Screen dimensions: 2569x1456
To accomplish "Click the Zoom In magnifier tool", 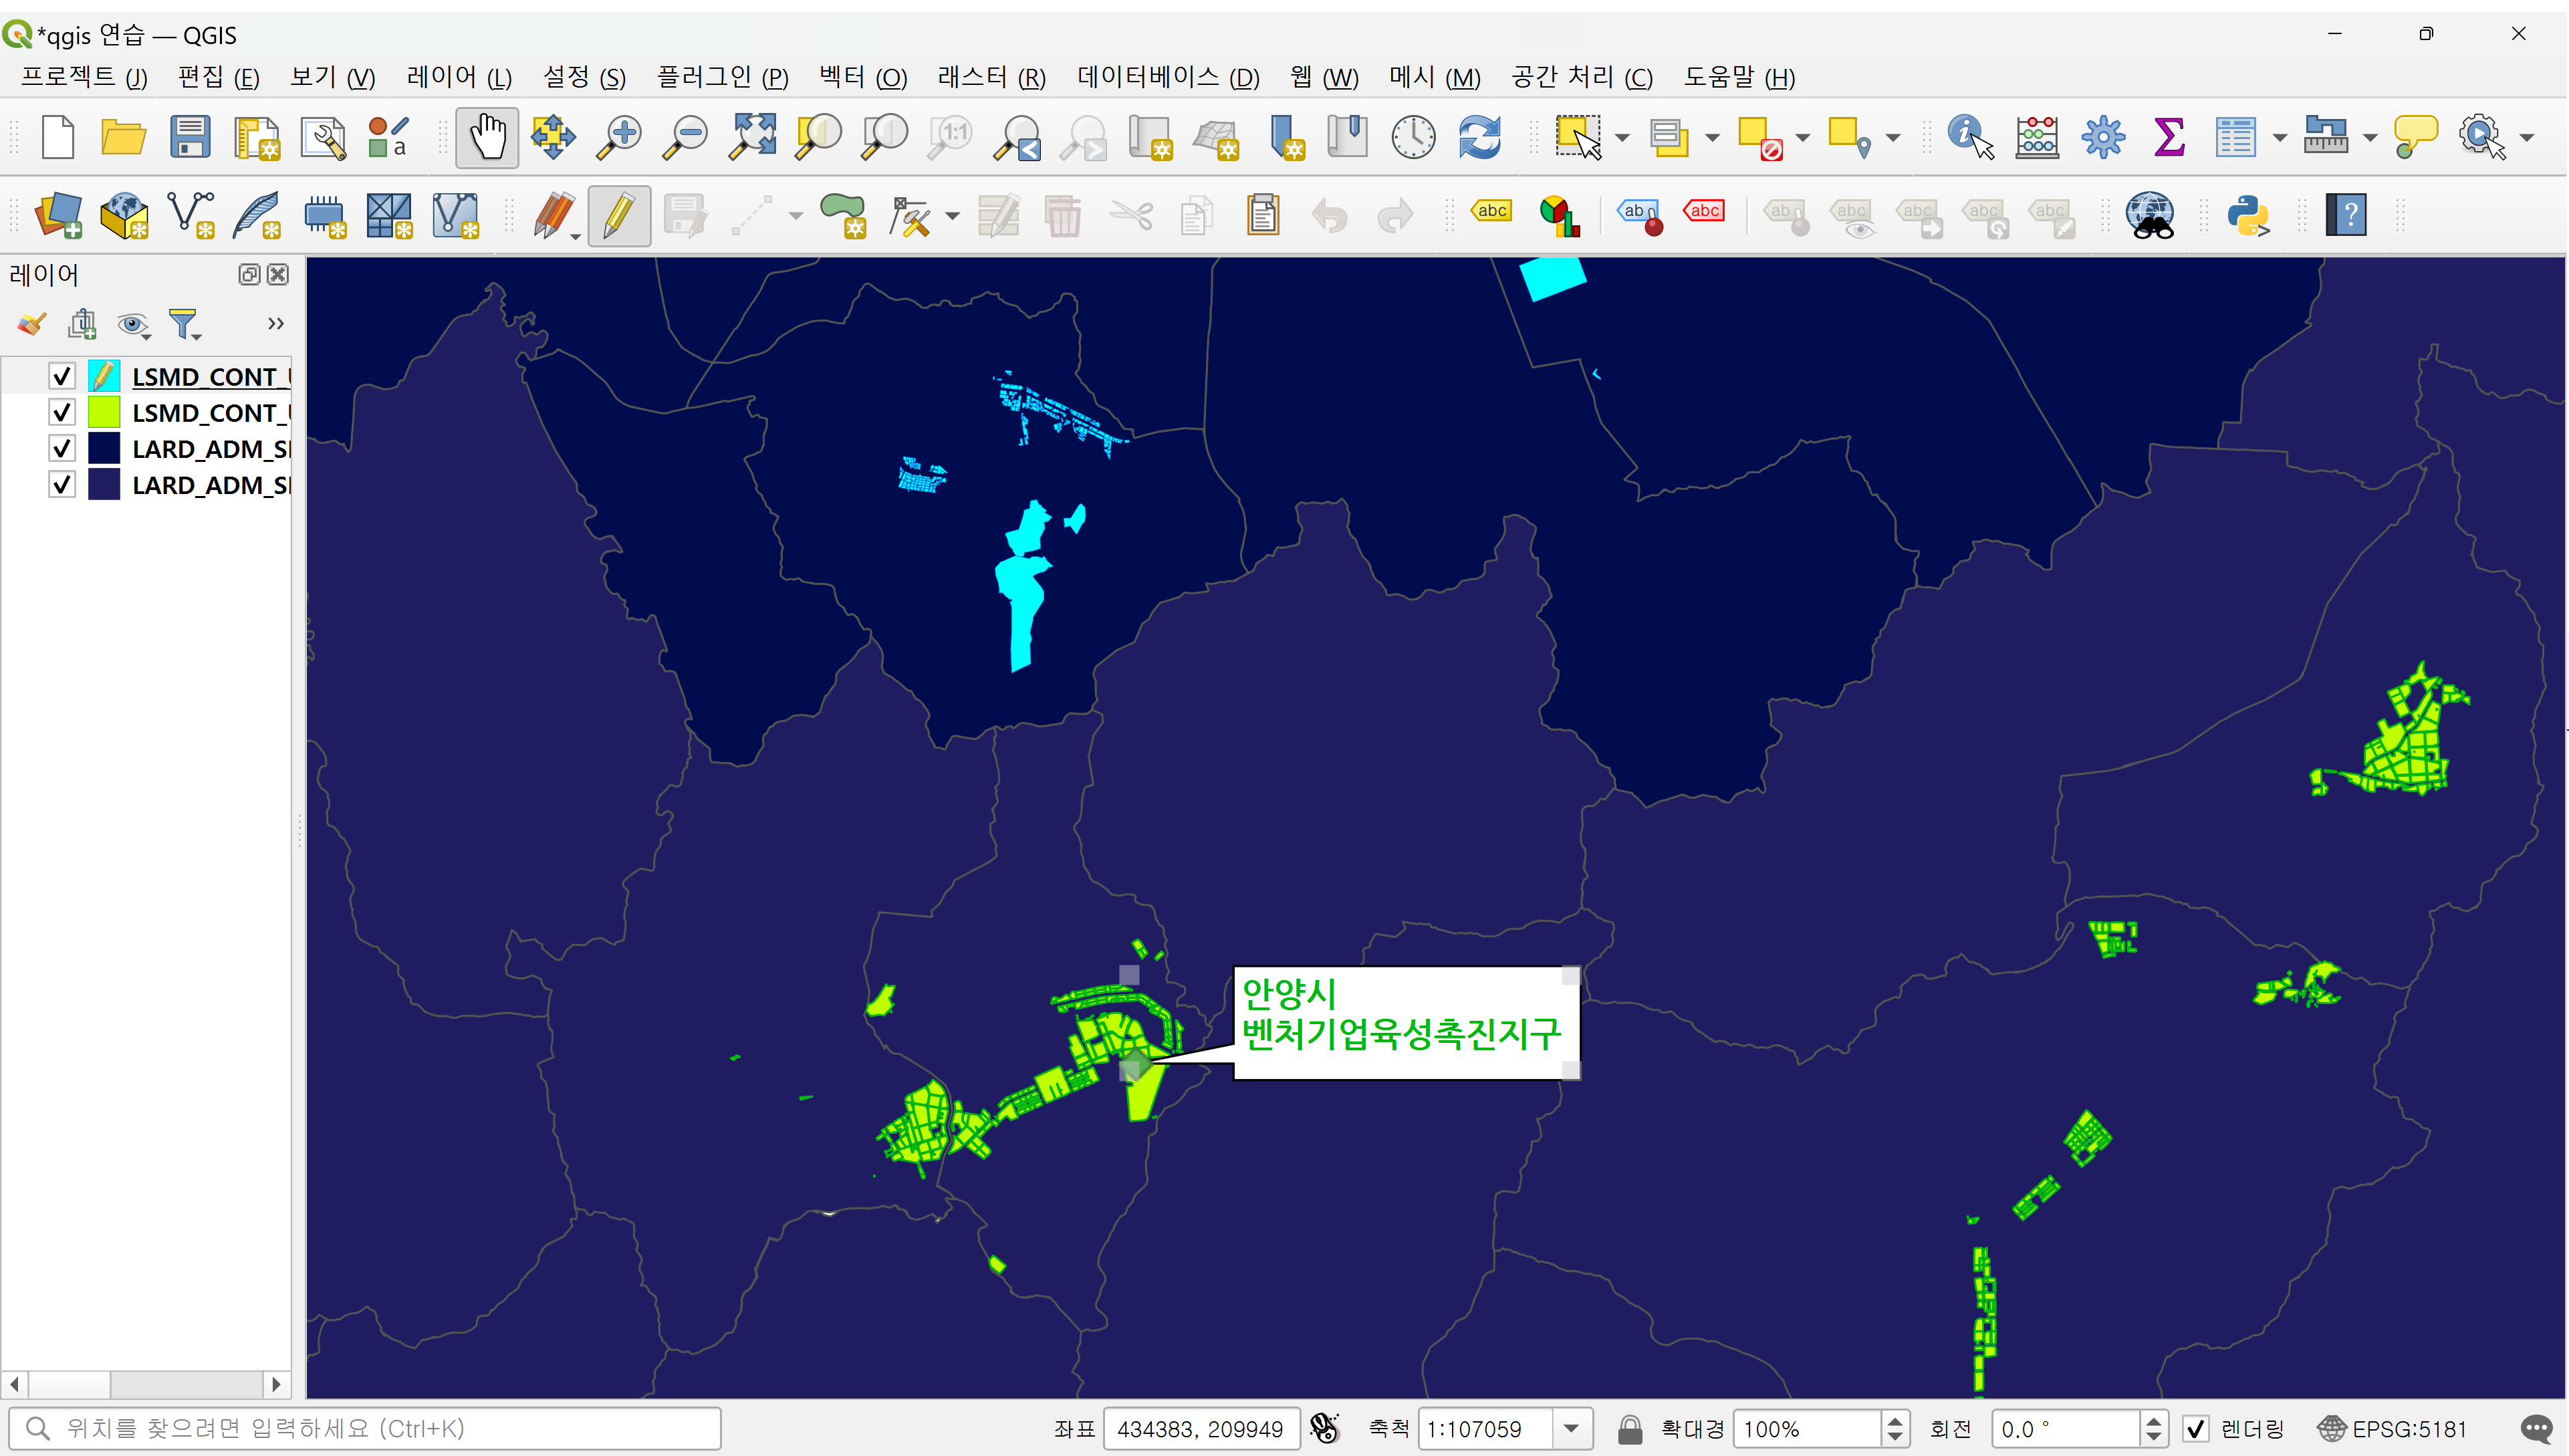I will [x=619, y=137].
